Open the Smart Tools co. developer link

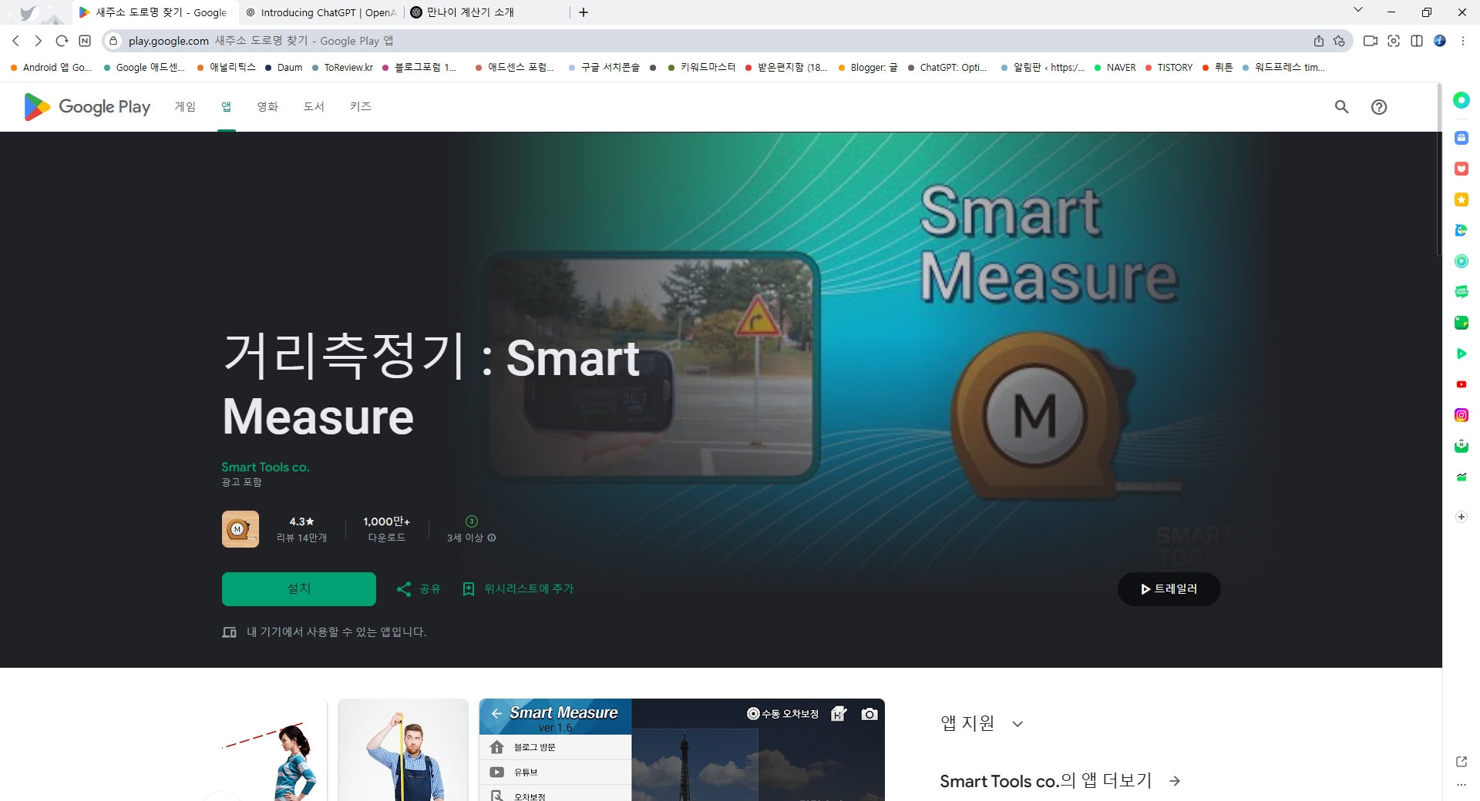[x=265, y=467]
